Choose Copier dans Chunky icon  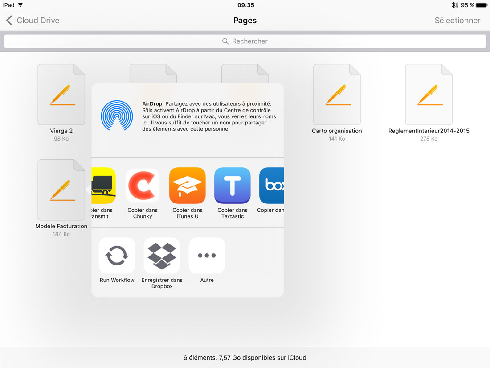click(x=143, y=186)
